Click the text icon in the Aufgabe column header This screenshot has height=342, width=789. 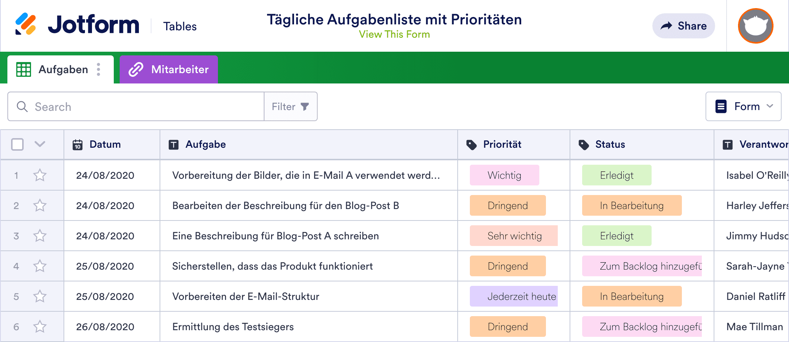175,144
